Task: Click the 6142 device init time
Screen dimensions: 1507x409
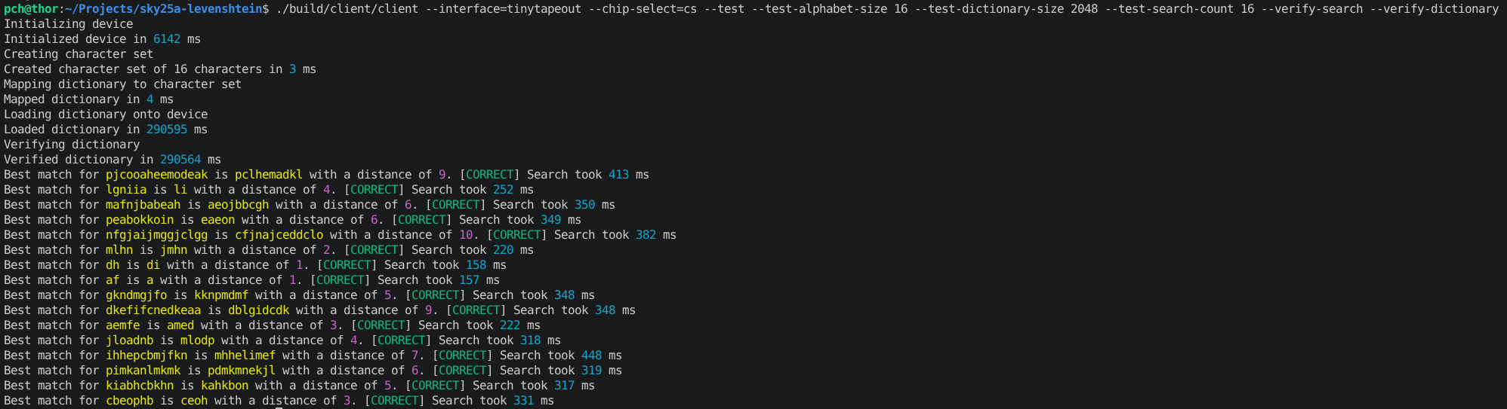Action: pos(167,39)
